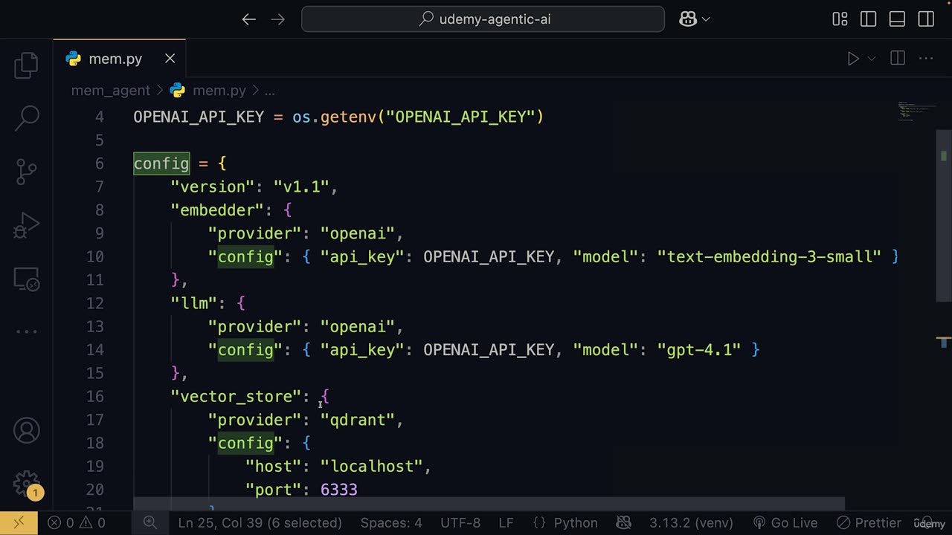Go forward with the right arrow
Viewport: 952px width, 535px height.
tap(278, 19)
